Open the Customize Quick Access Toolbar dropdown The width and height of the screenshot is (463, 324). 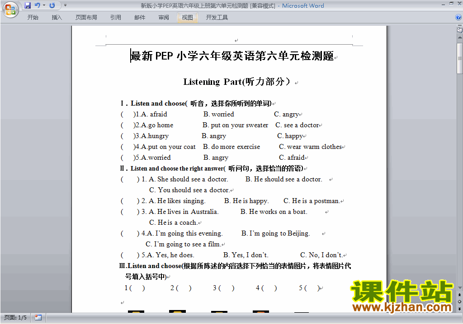65,5
